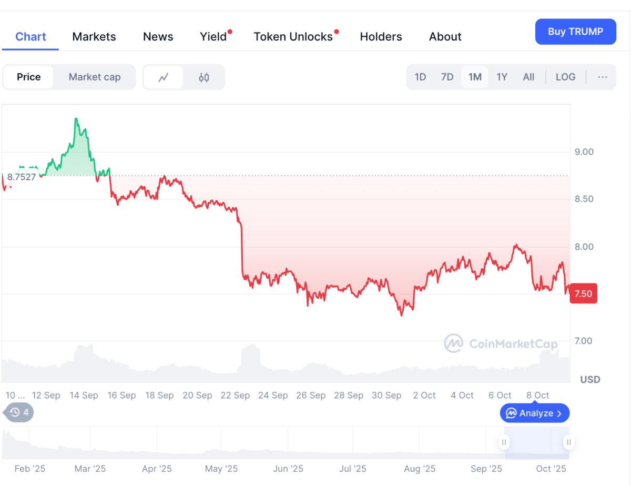The height and width of the screenshot is (486, 631).
Task: Click the left range slider handle
Action: coord(504,442)
